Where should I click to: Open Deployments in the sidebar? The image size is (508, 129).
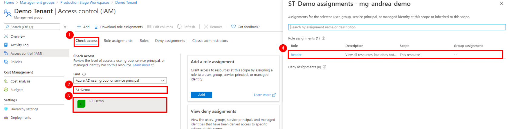tap(21, 118)
